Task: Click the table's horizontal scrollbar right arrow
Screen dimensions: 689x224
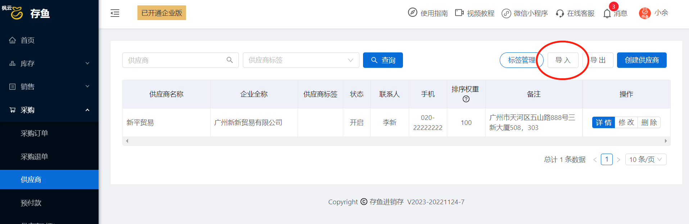Action: point(666,141)
